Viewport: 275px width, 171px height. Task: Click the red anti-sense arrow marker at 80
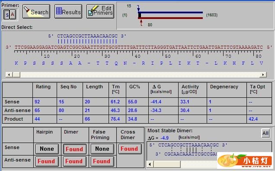click(x=141, y=23)
